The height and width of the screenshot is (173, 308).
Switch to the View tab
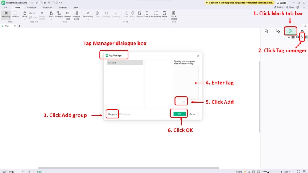(x=76, y=7)
